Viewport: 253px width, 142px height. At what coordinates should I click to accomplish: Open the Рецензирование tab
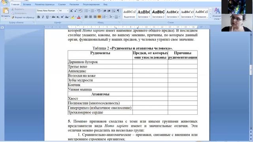click(x=91, y=4)
